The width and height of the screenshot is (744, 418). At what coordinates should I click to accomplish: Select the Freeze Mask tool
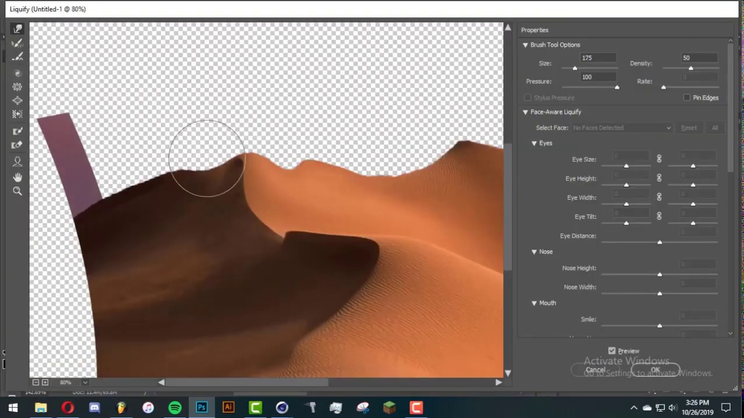[17, 131]
